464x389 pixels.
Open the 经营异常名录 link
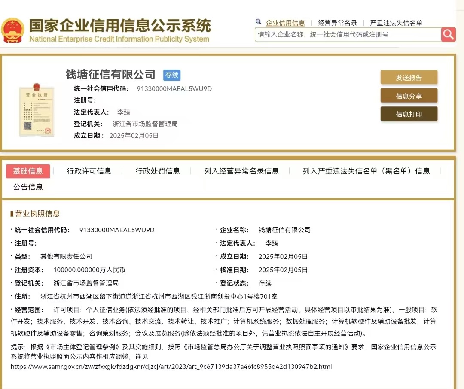[x=337, y=23]
